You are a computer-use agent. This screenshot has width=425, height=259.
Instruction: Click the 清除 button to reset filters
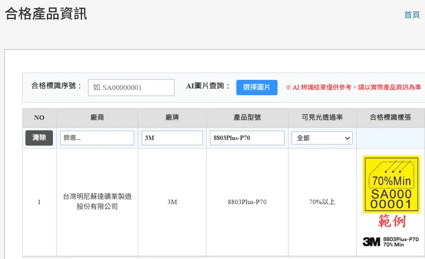click(39, 138)
